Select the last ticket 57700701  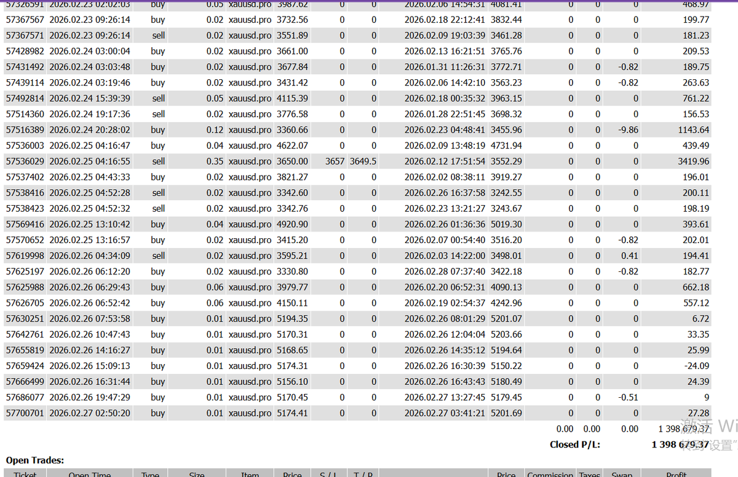25,413
